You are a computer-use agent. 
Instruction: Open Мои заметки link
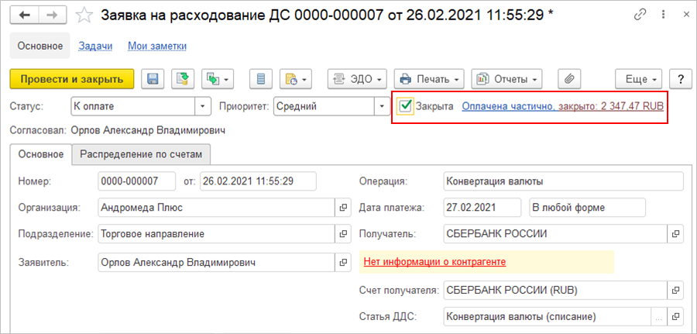click(x=157, y=46)
